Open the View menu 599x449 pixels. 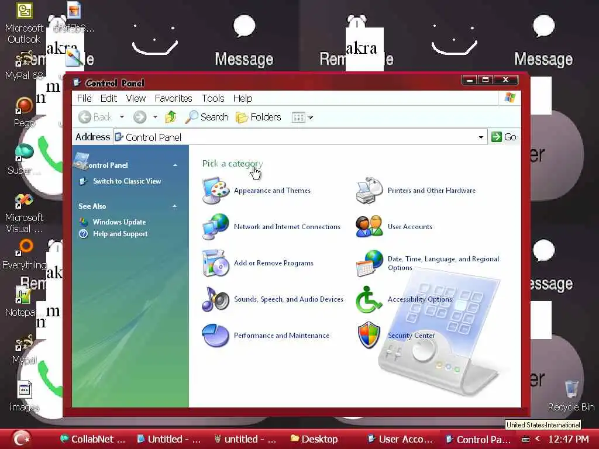coord(136,98)
